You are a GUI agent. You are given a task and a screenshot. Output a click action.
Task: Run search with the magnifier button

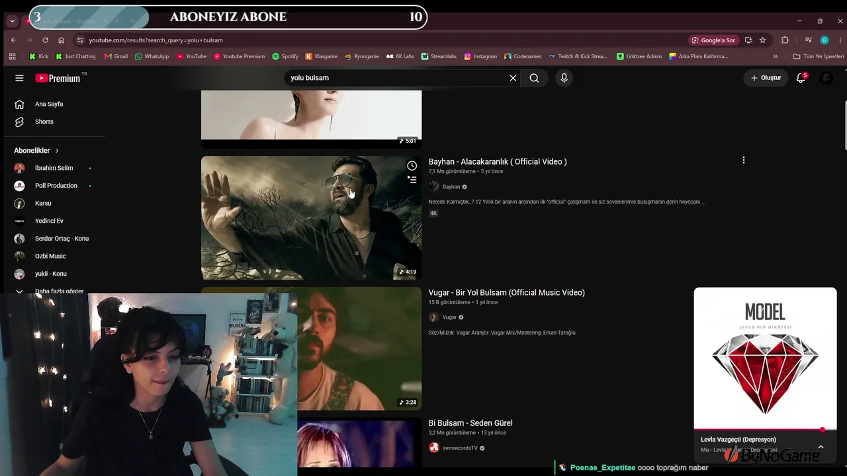click(534, 78)
